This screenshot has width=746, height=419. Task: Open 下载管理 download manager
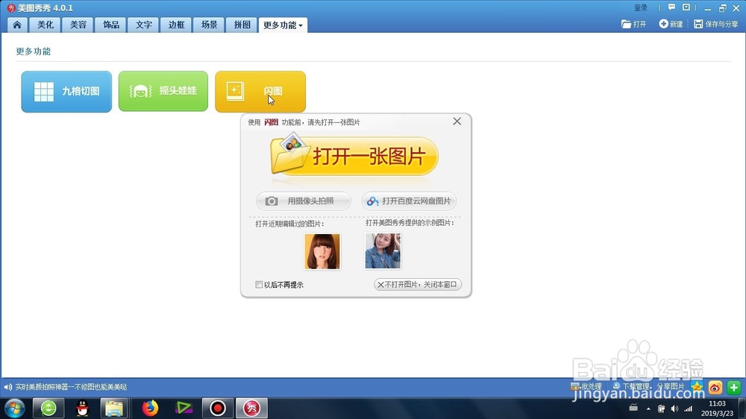(631, 386)
